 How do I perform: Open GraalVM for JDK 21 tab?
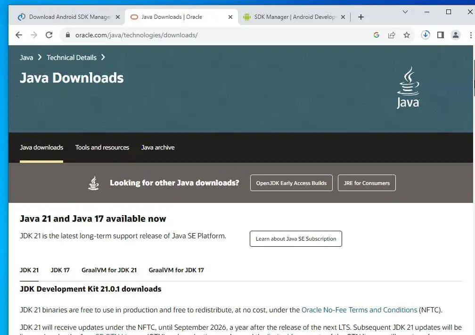(x=109, y=270)
